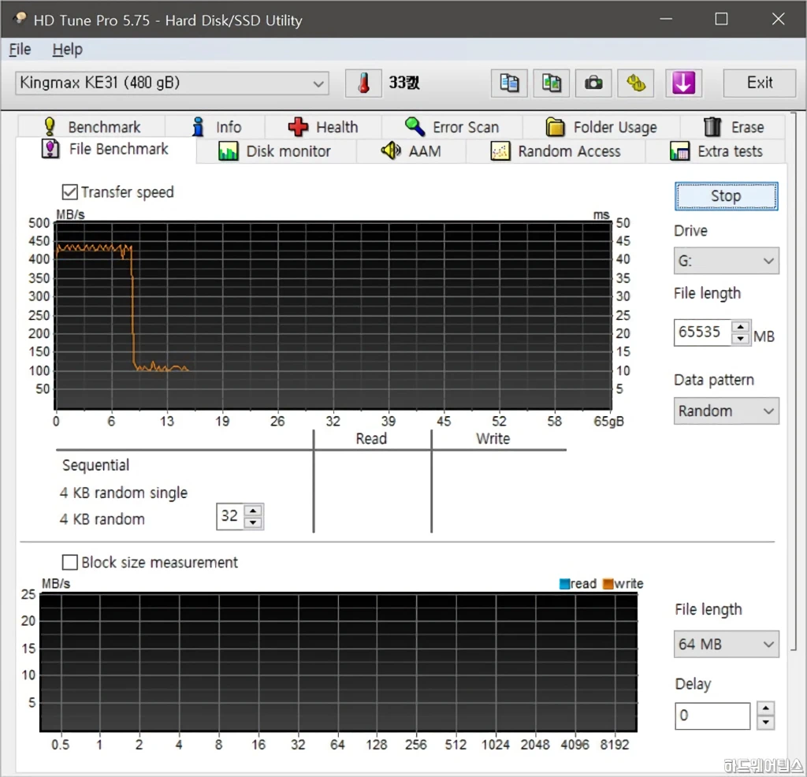Close the HD Tune Pro window

click(778, 19)
